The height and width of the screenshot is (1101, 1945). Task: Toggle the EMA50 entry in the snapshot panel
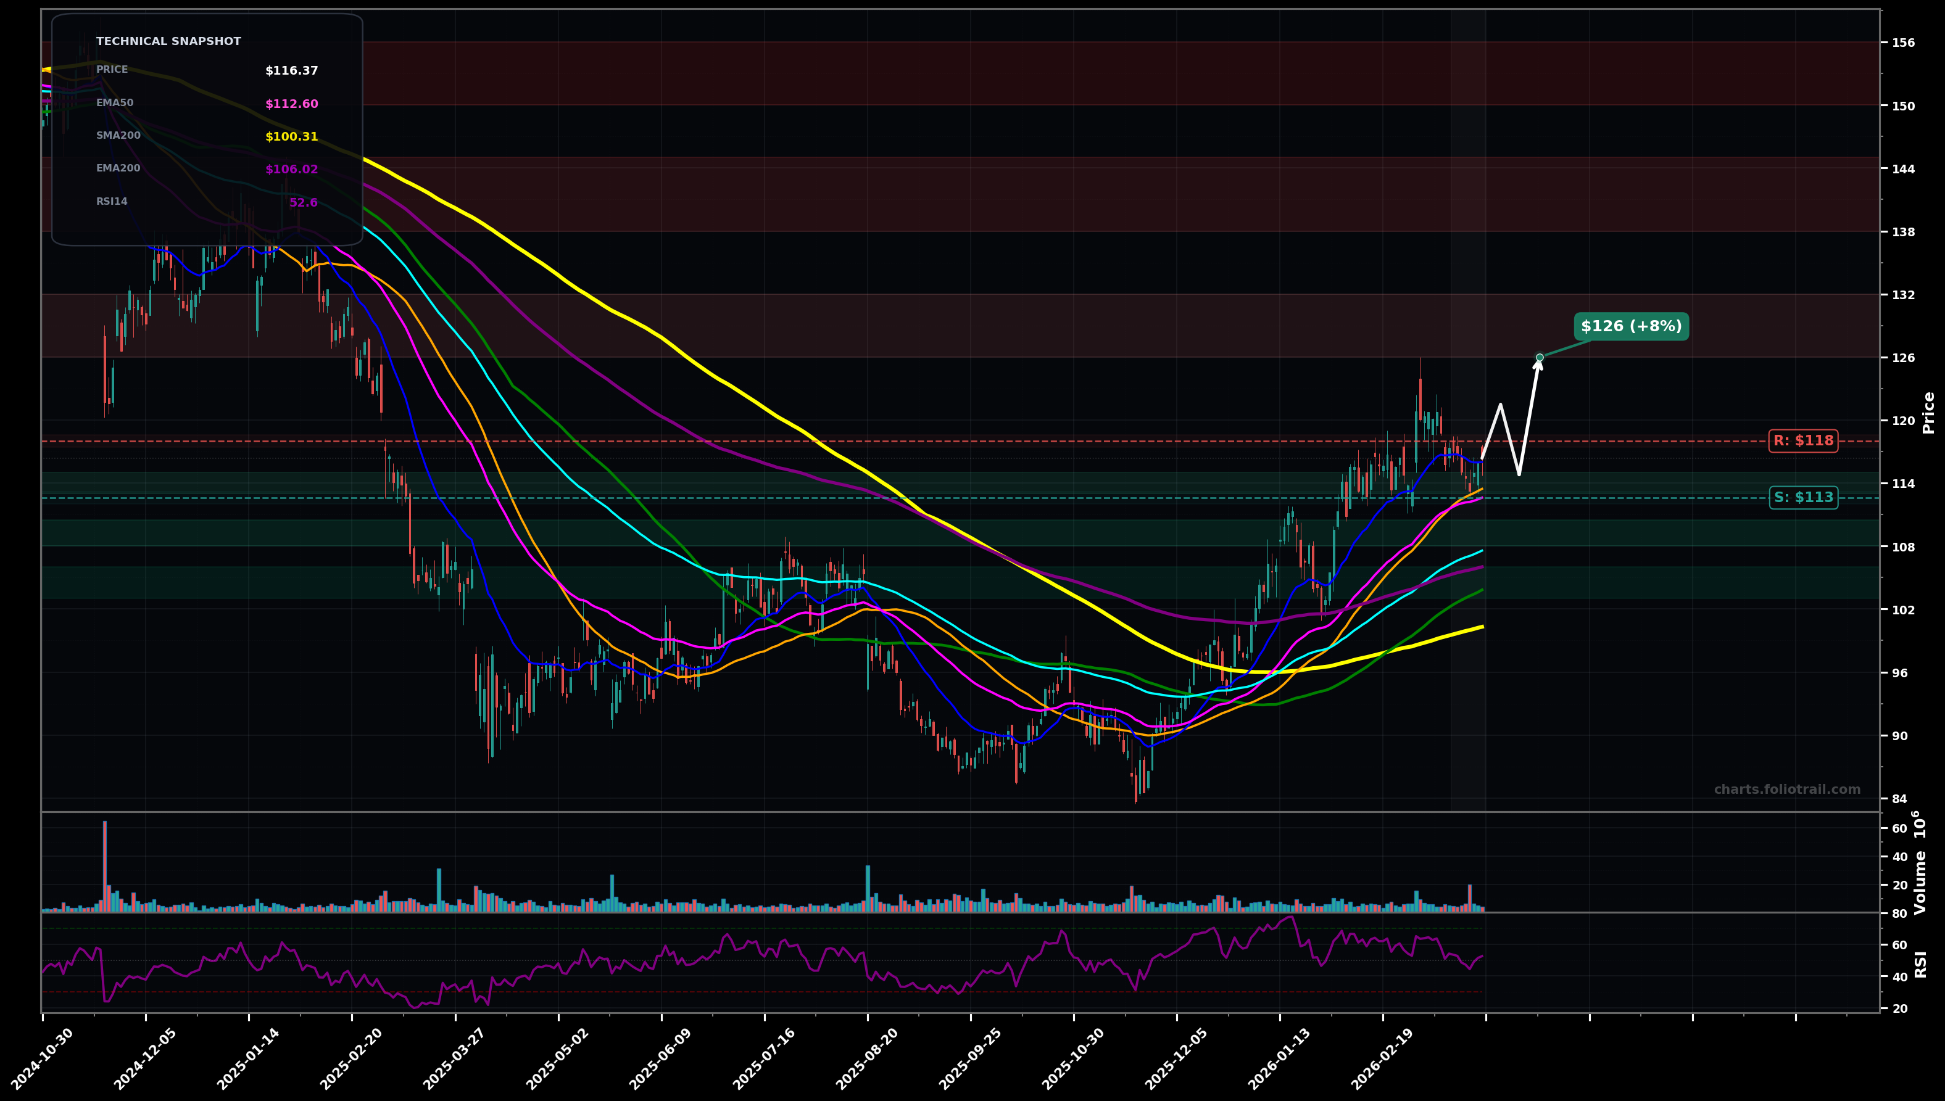point(204,103)
